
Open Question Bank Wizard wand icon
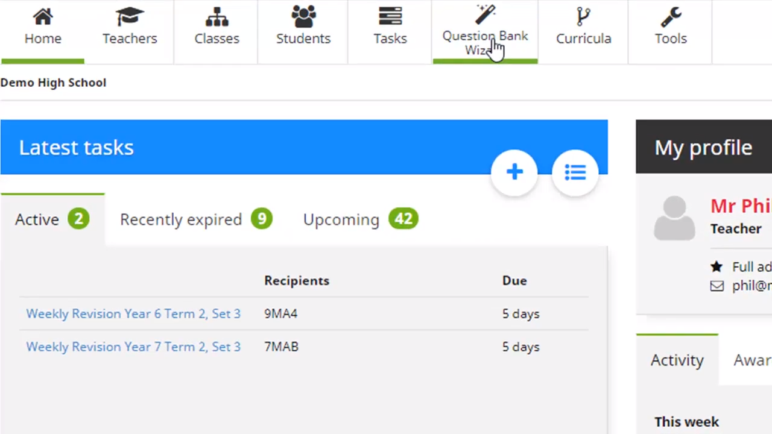pyautogui.click(x=485, y=13)
